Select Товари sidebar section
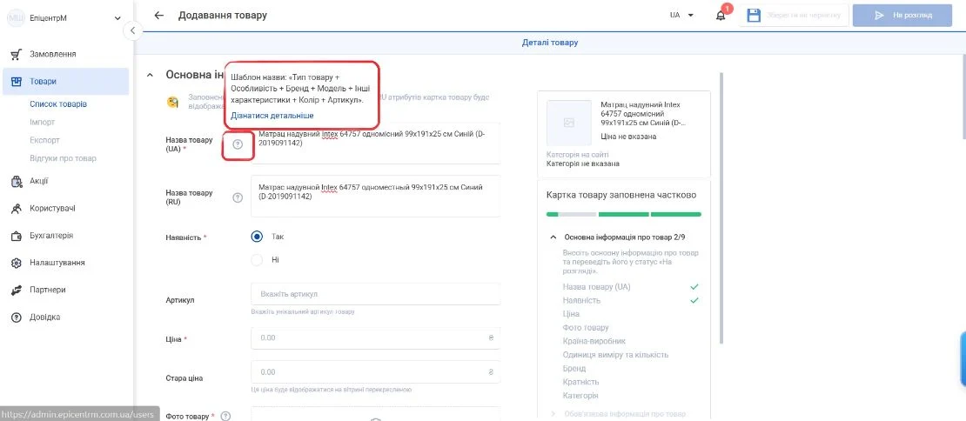 tap(66, 81)
